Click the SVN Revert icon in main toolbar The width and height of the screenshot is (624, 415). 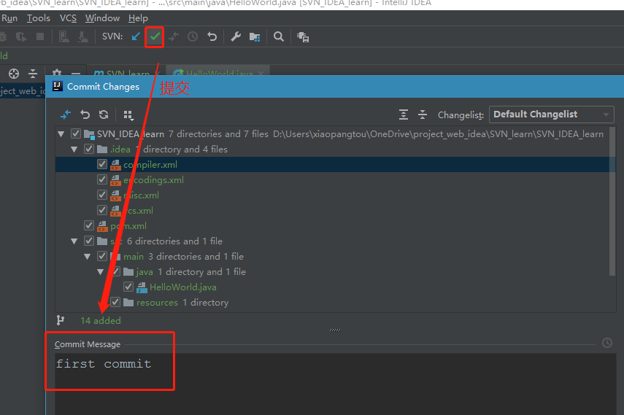tap(212, 36)
